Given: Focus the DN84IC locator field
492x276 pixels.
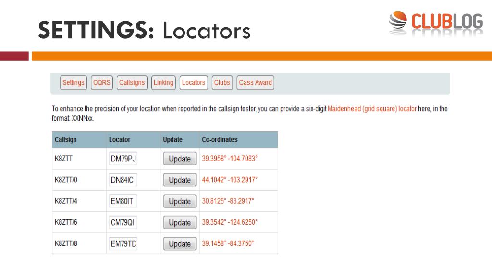Looking at the screenshot, I should [x=123, y=180].
